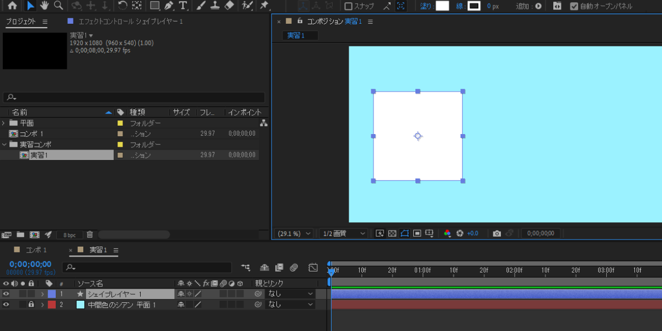Viewport: 662px width, 331px height.
Task: Create a new folder in Project panel
Action: click(x=20, y=234)
